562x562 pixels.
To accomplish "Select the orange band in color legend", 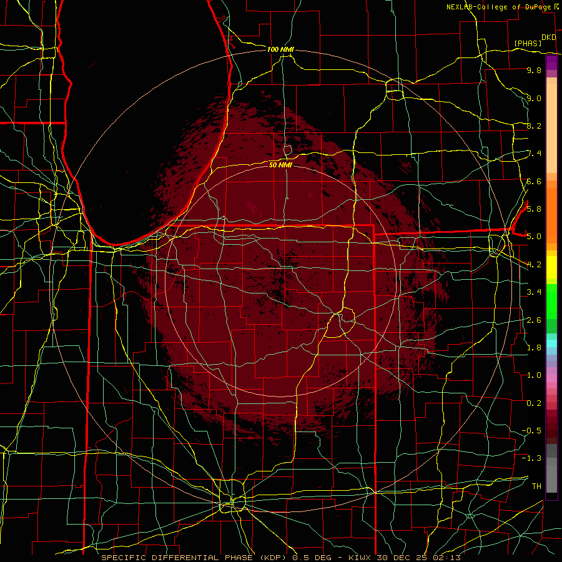I will pos(551,215).
